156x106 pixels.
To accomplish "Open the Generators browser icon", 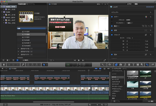I will pyautogui.click(x=138, y=65).
